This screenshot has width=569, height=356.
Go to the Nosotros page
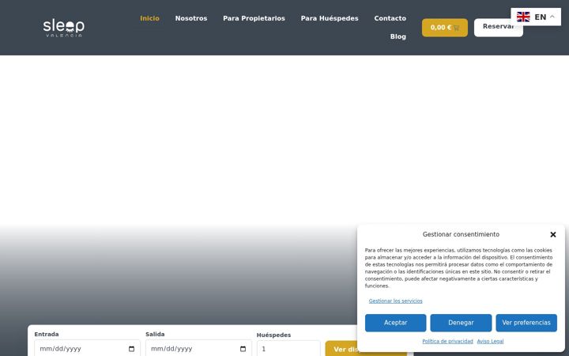191,18
